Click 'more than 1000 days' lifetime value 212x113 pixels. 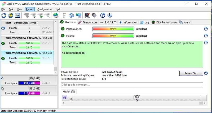tap(114, 75)
